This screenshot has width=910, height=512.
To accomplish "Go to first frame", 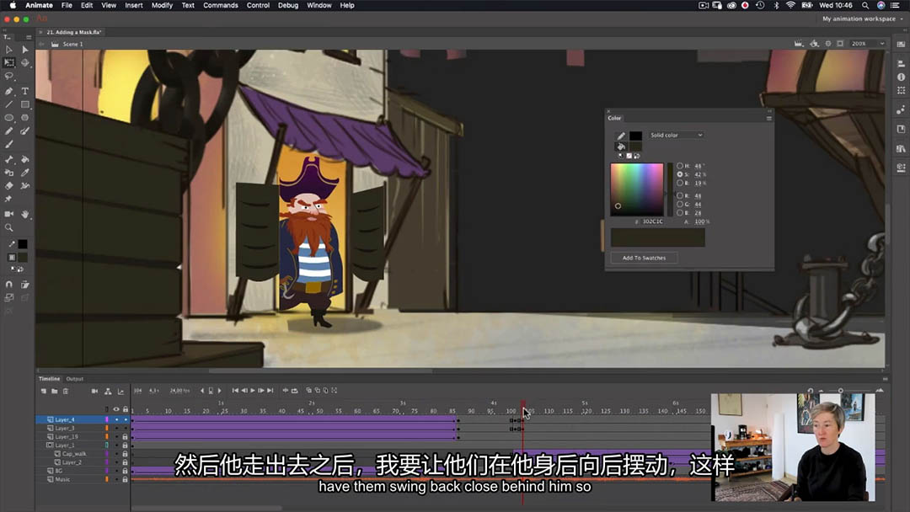I will coord(235,391).
